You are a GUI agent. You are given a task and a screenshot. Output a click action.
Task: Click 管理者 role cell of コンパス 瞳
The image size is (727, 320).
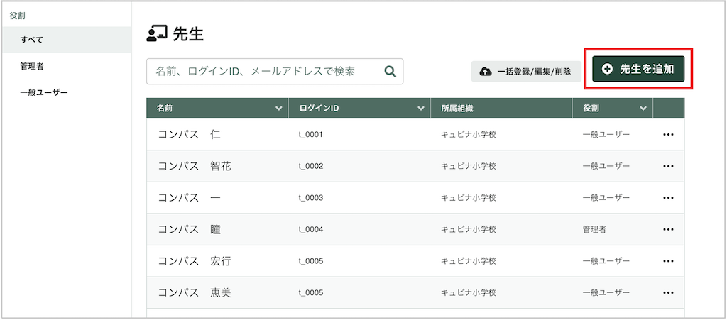coord(595,230)
